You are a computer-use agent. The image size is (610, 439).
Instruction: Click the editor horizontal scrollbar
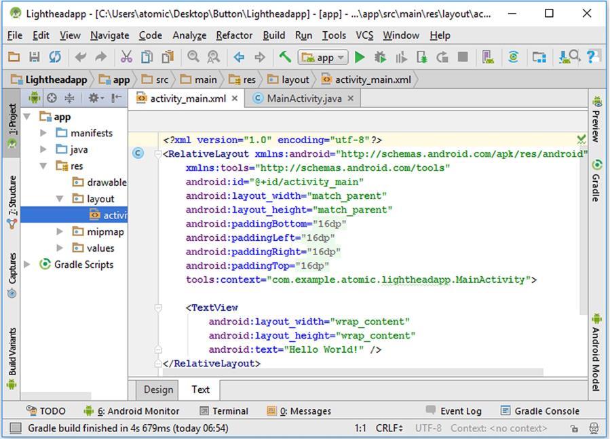tap(352, 373)
